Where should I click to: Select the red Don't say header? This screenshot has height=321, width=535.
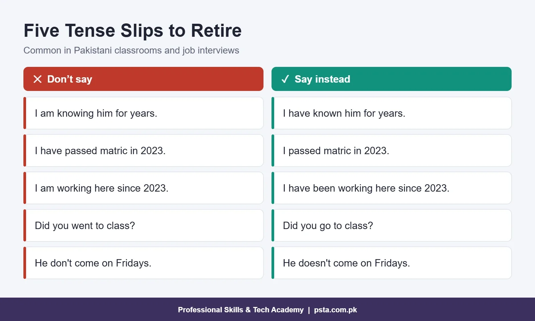pos(143,79)
